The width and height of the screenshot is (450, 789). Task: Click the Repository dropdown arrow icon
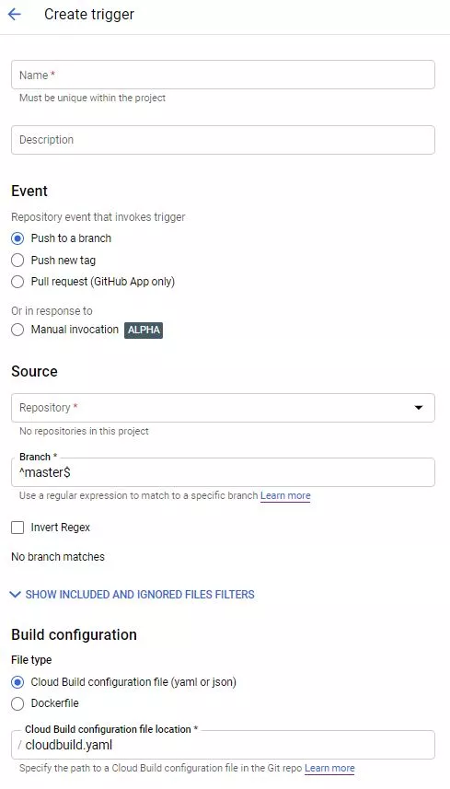point(419,408)
